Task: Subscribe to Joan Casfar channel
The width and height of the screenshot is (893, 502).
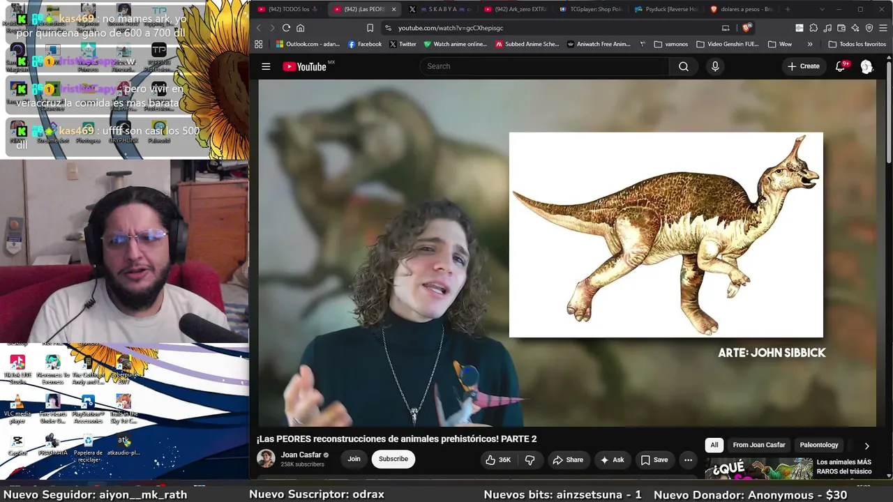Action: click(393, 459)
